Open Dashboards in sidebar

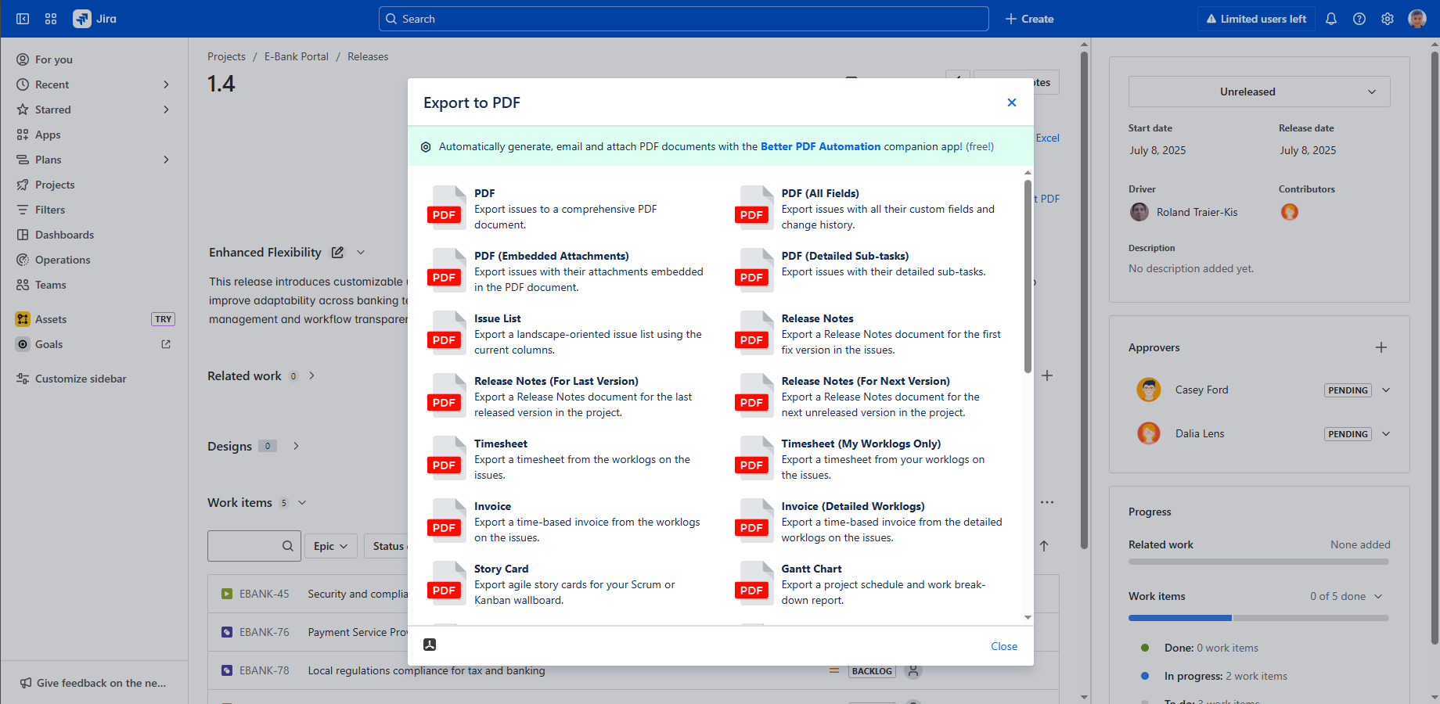click(x=94, y=235)
